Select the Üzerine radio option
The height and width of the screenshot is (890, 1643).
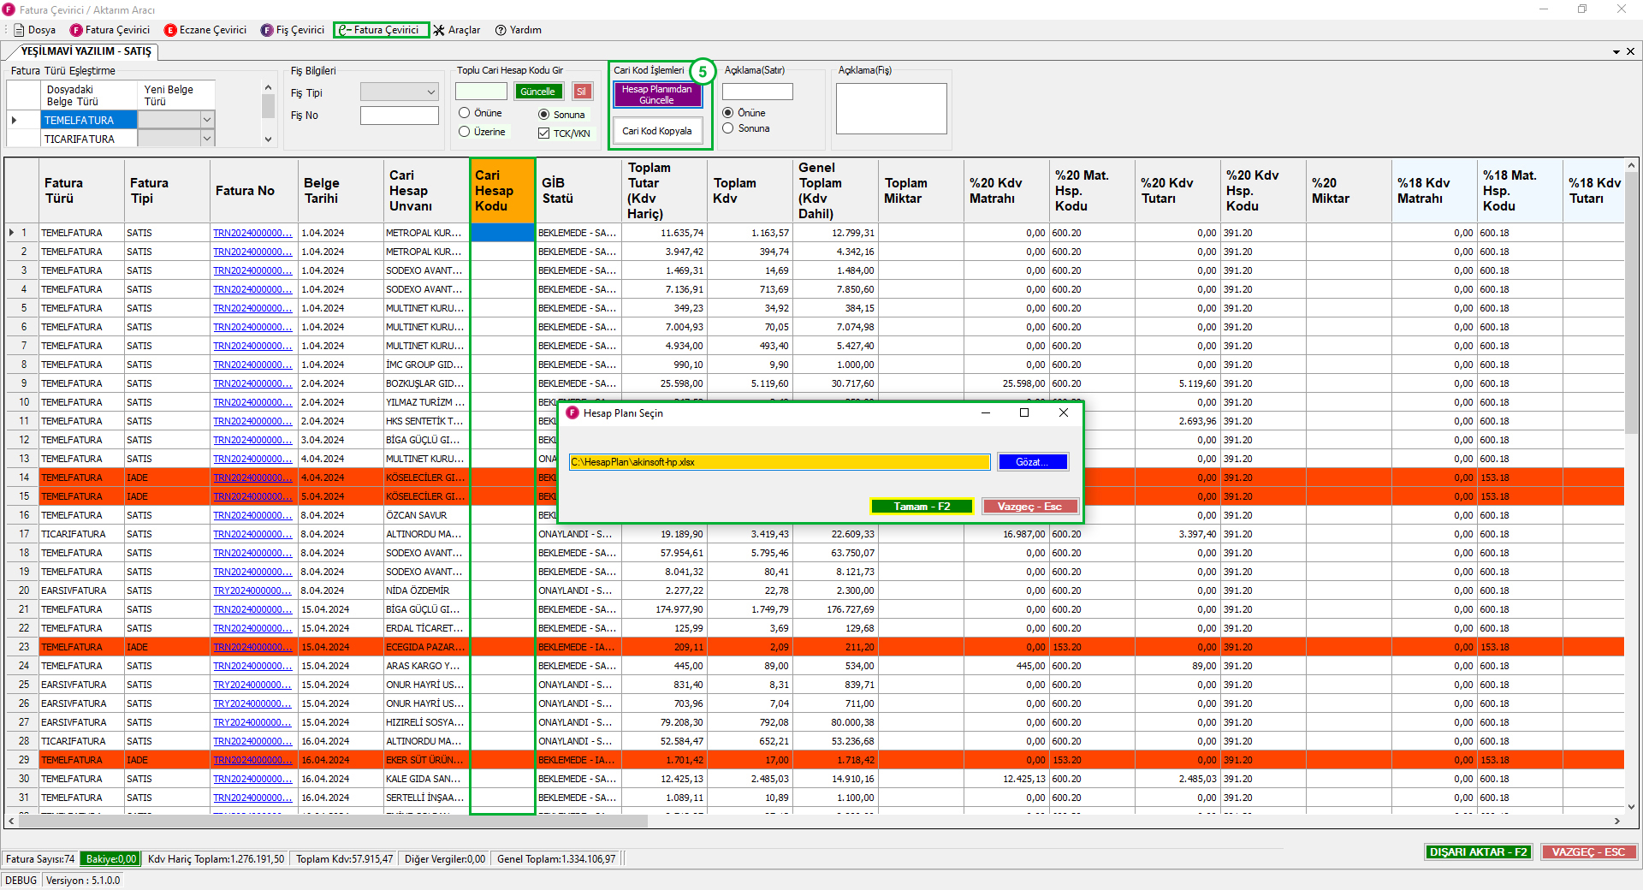click(x=465, y=132)
